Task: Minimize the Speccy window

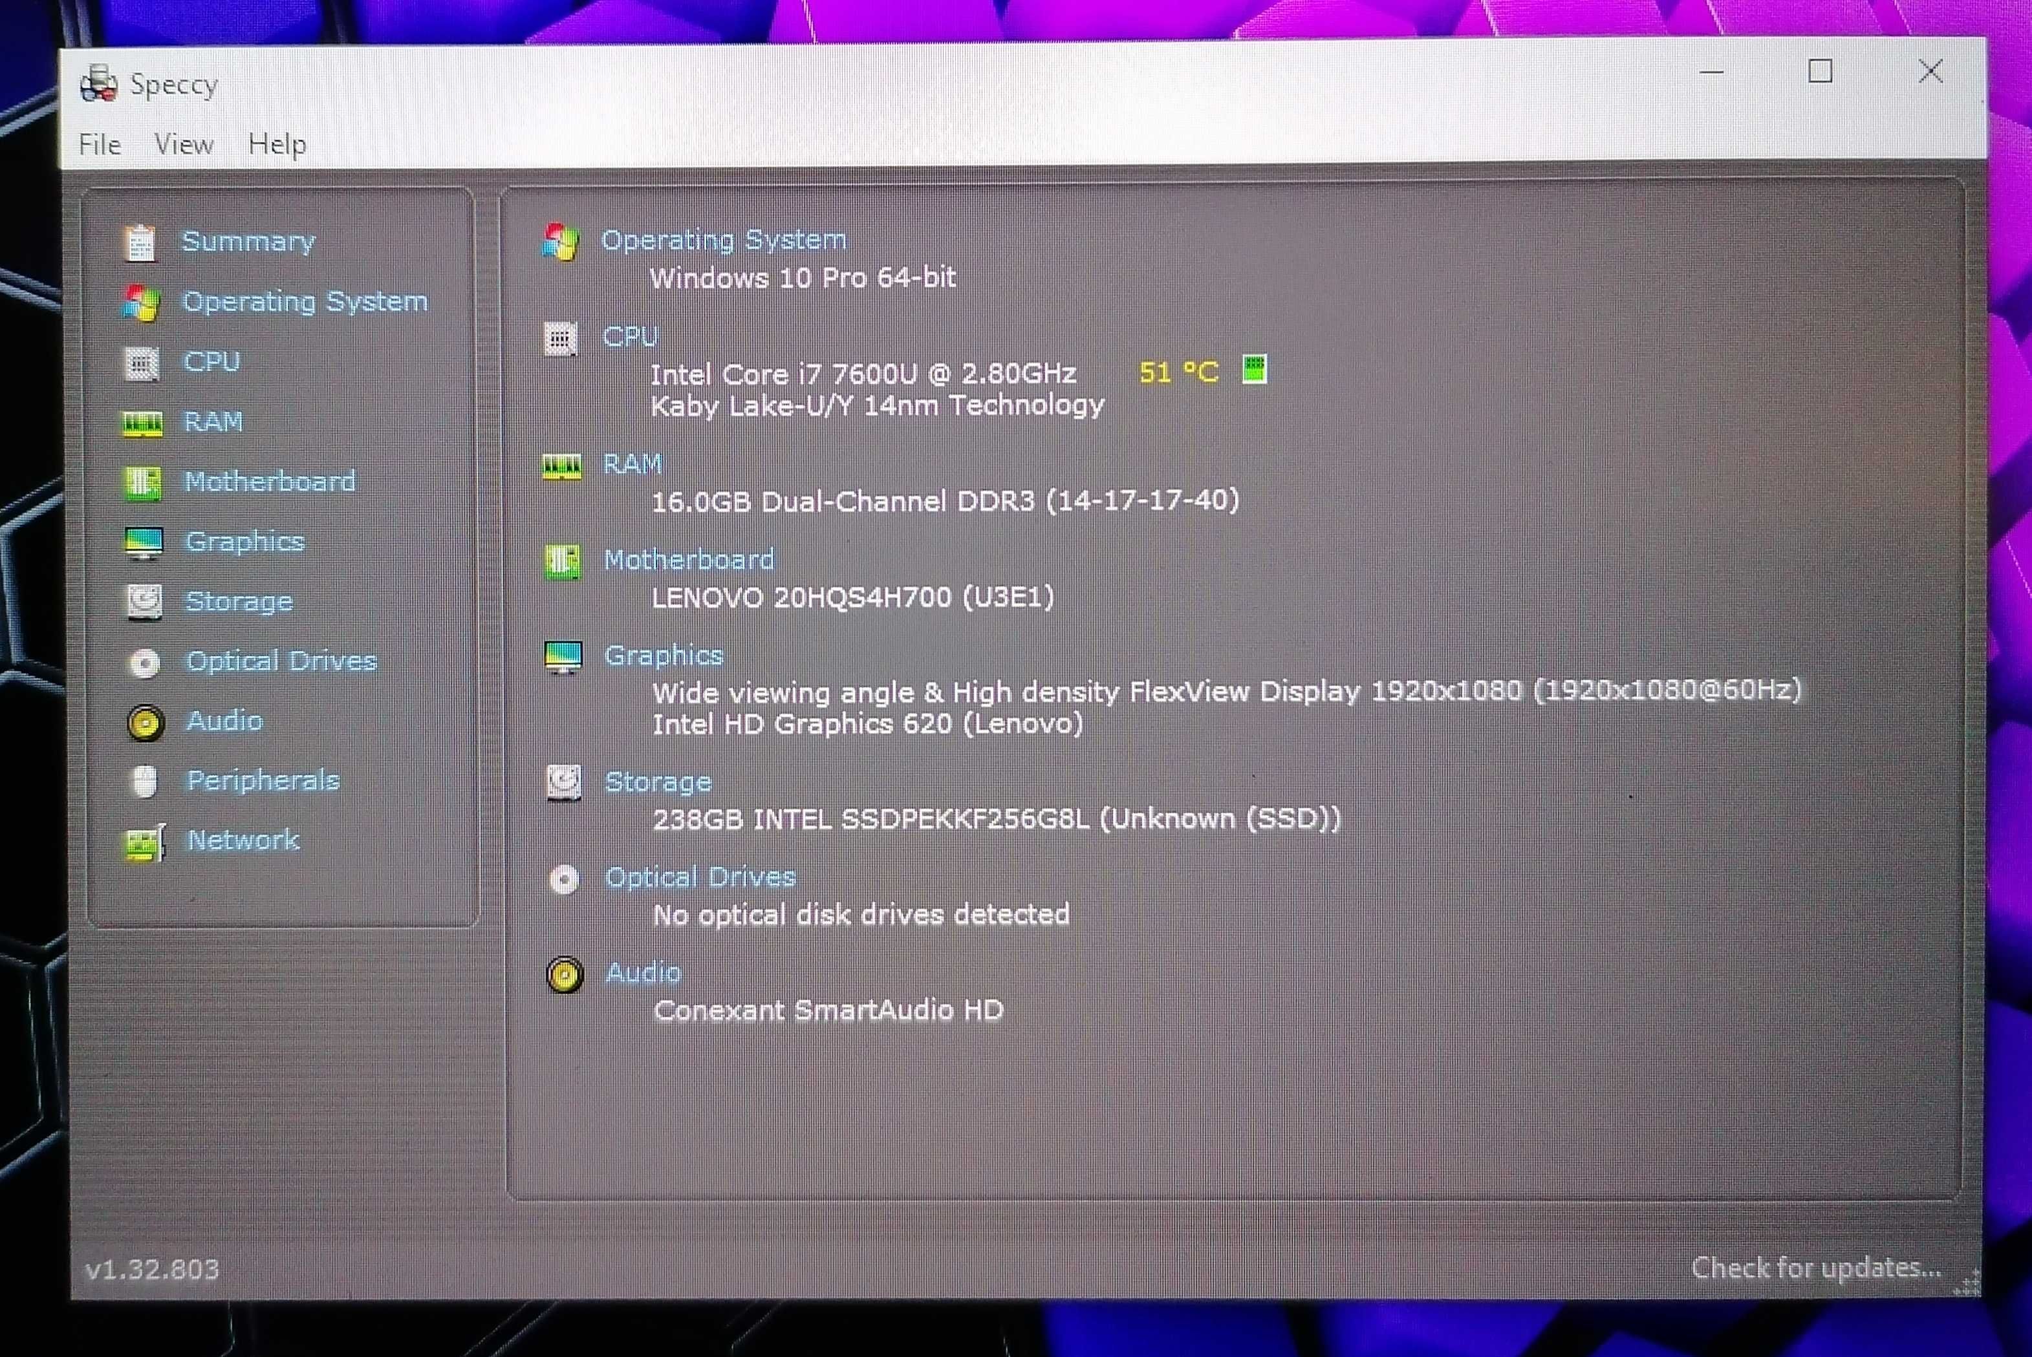Action: 1712,72
